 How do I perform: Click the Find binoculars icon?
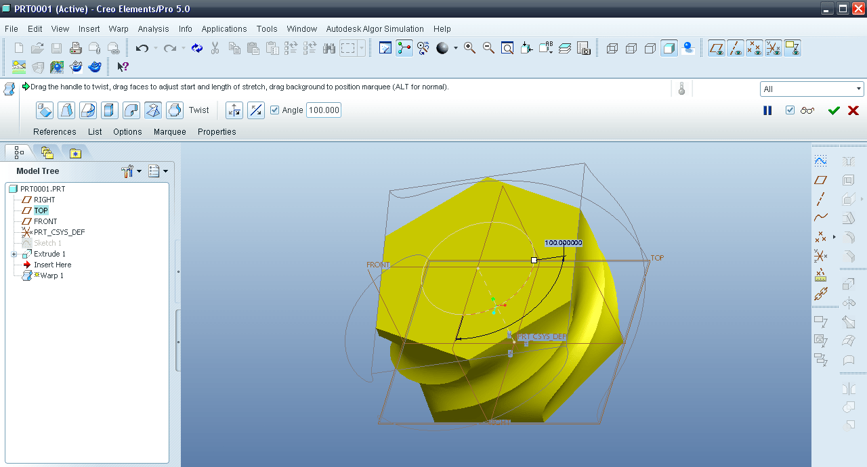330,48
